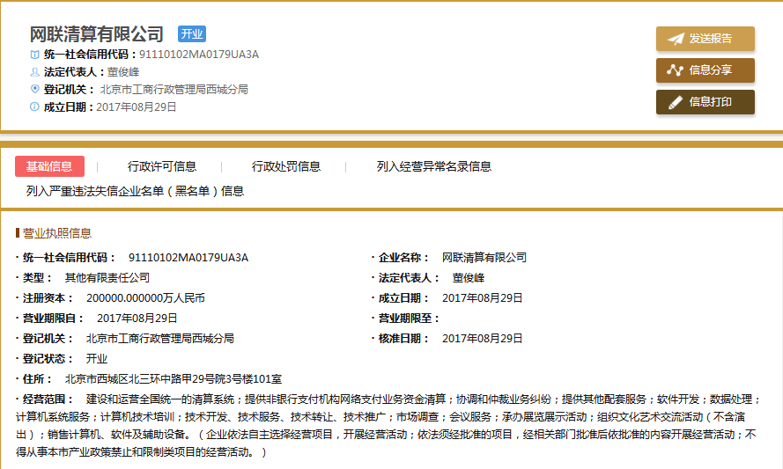Click the info icon beside header 成立日期
The image size is (783, 469).
click(x=34, y=106)
